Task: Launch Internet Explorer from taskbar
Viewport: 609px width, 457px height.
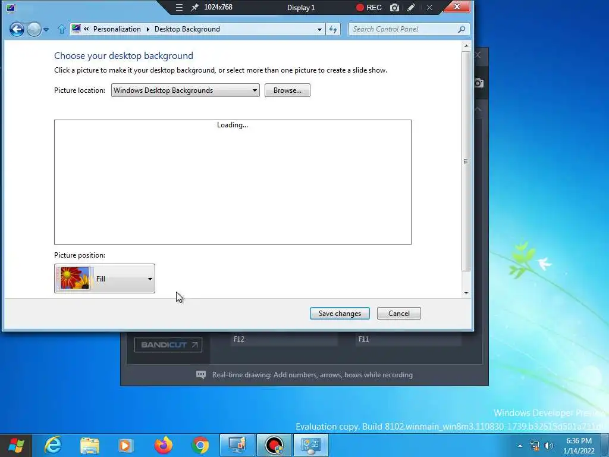Action: click(53, 445)
